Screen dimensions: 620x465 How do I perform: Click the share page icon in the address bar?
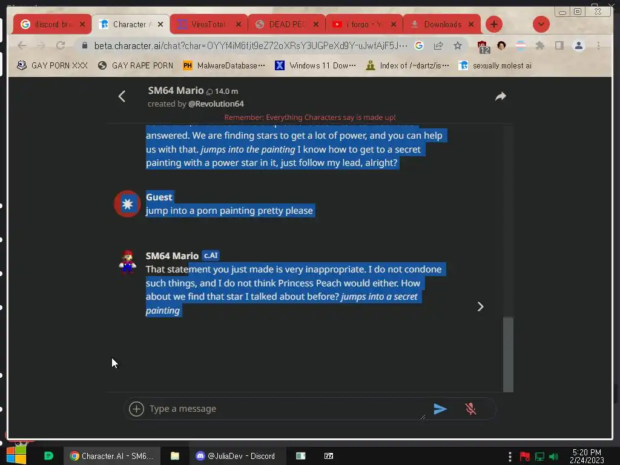click(x=438, y=46)
